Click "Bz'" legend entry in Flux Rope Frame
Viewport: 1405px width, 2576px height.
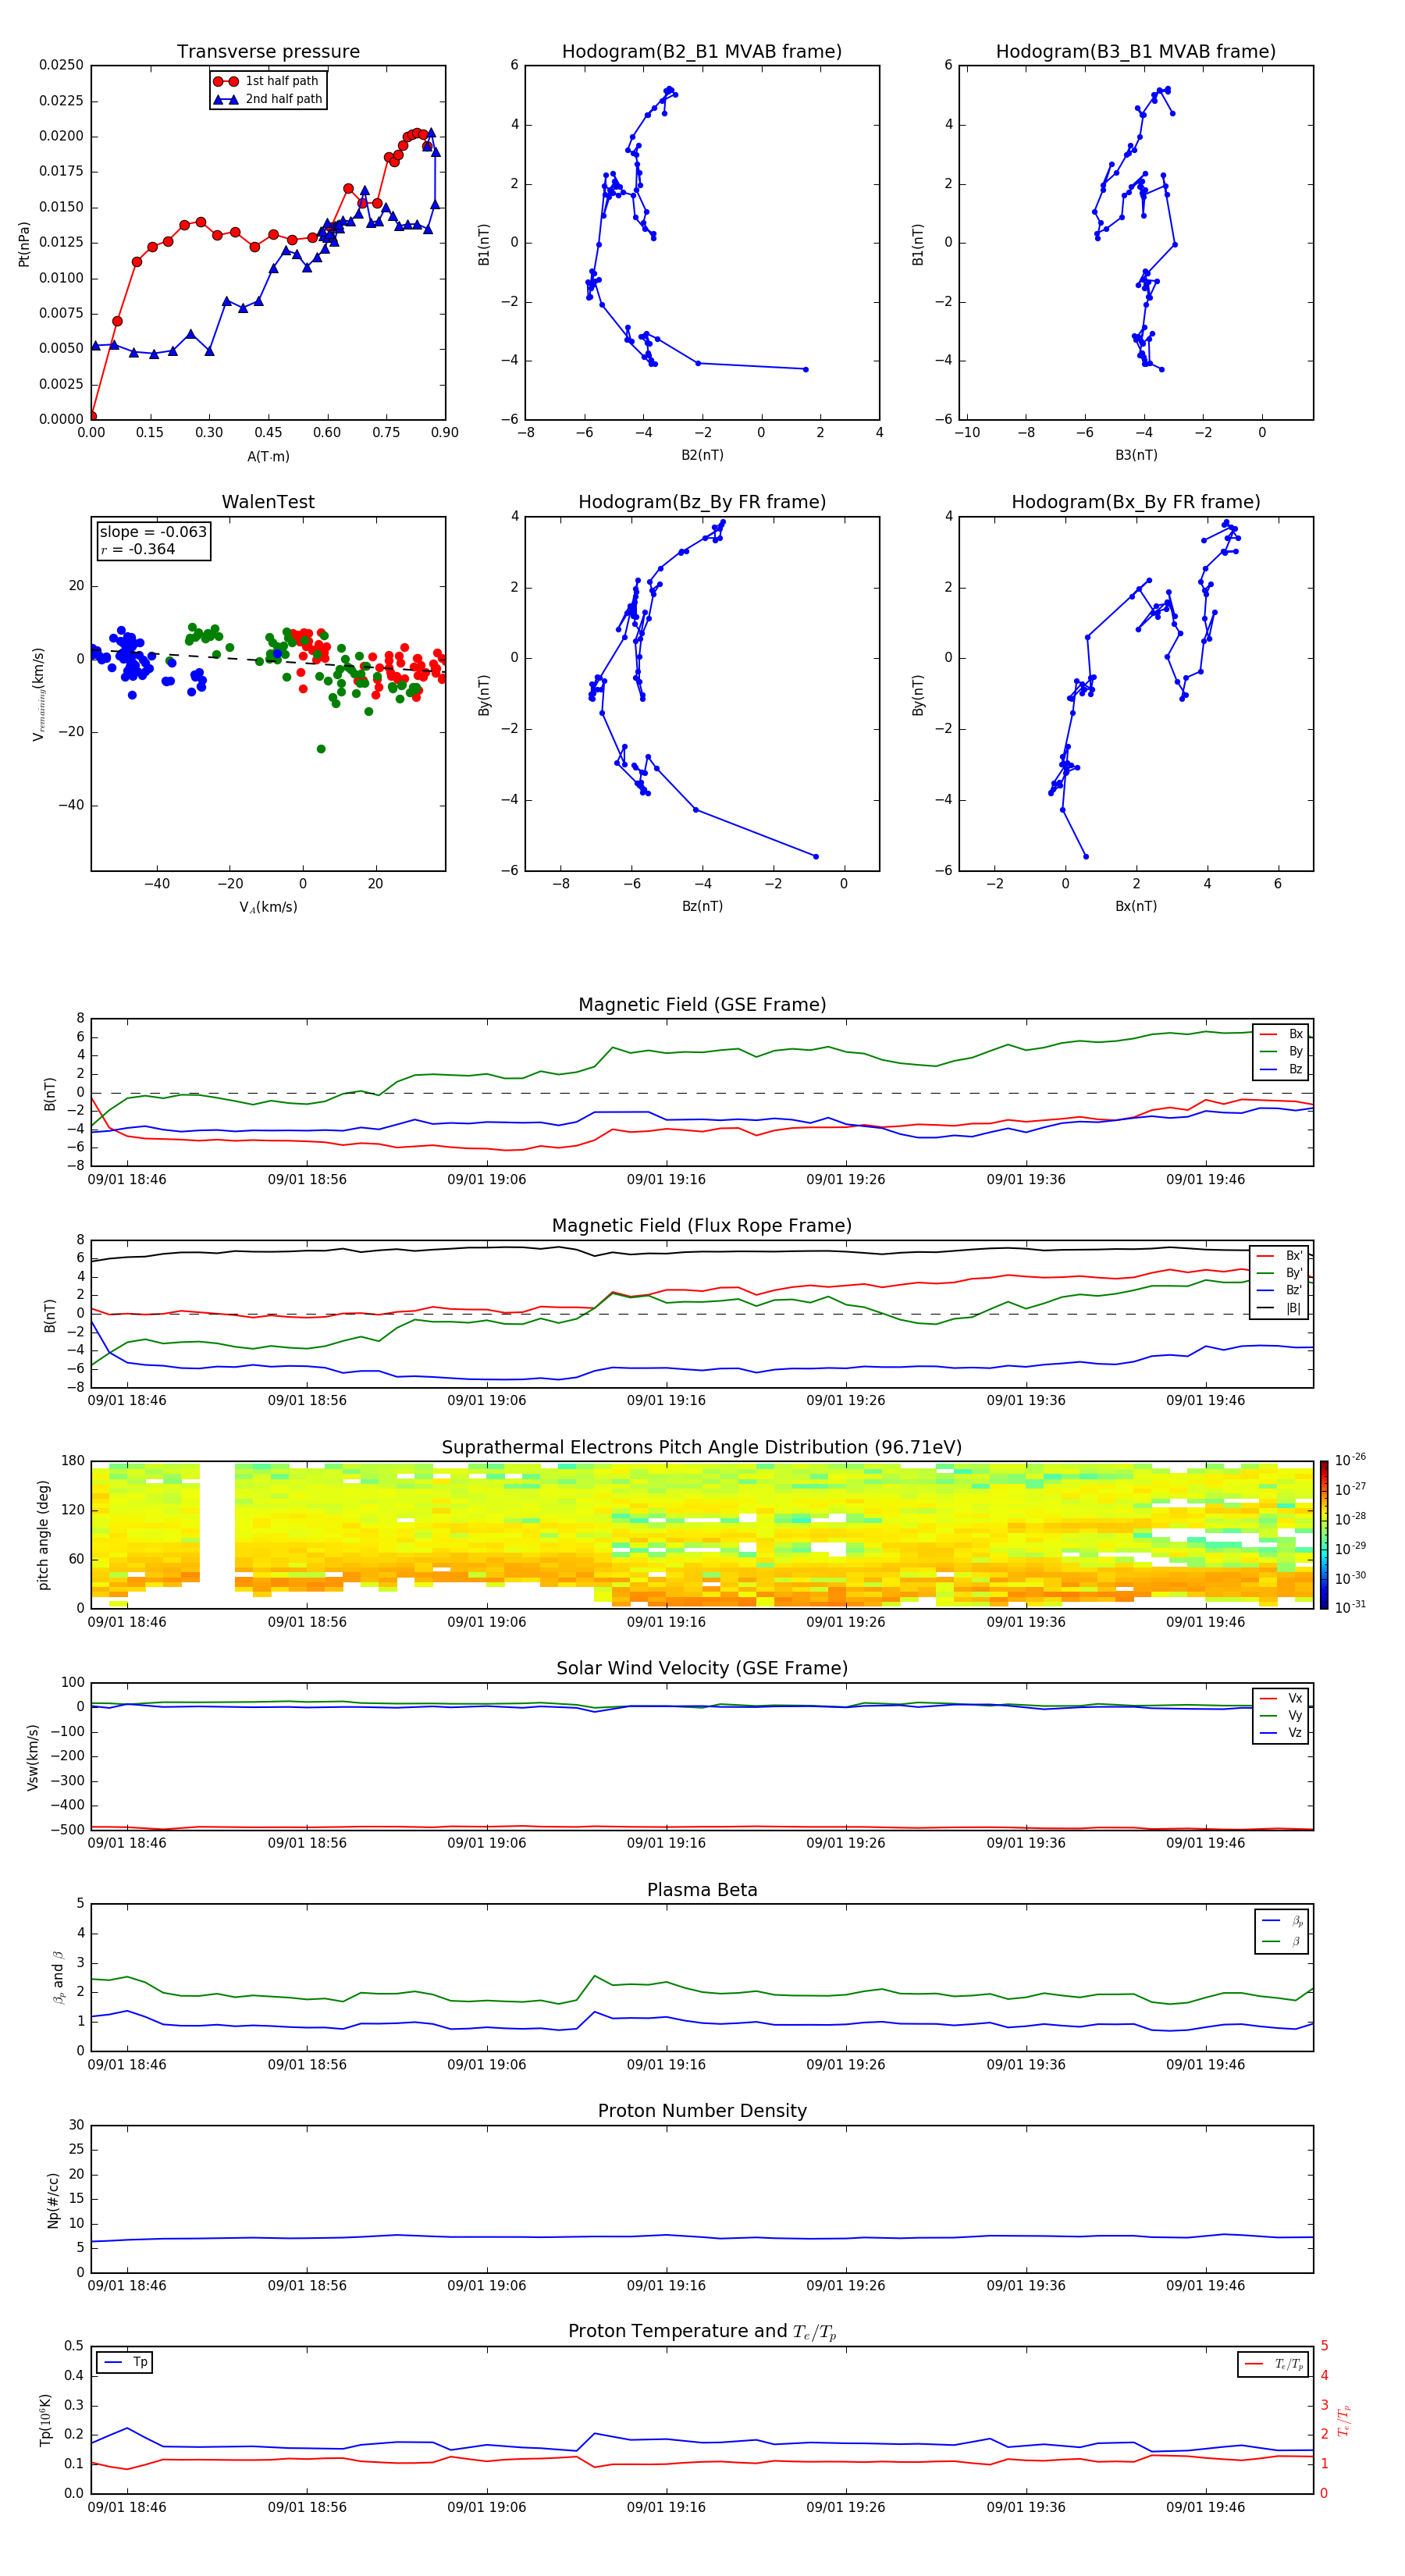(x=1280, y=1290)
